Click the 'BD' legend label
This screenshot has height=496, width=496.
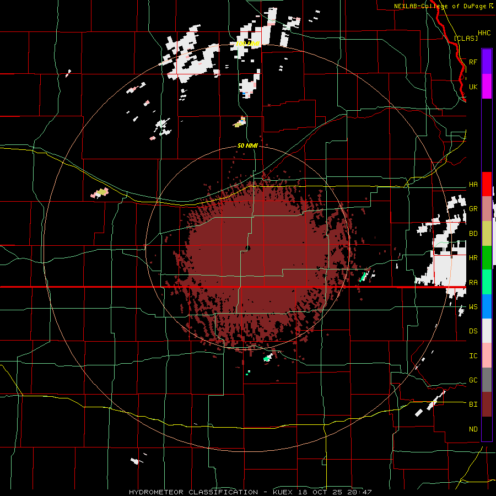473,234
